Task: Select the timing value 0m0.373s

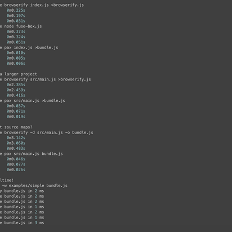Action: click(16, 32)
